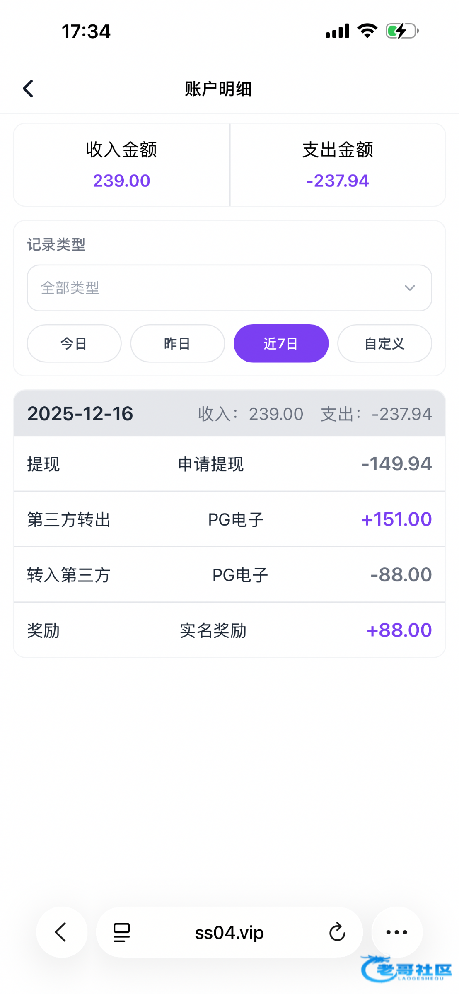Tap the battery charging icon
The image size is (459, 994).
(402, 31)
